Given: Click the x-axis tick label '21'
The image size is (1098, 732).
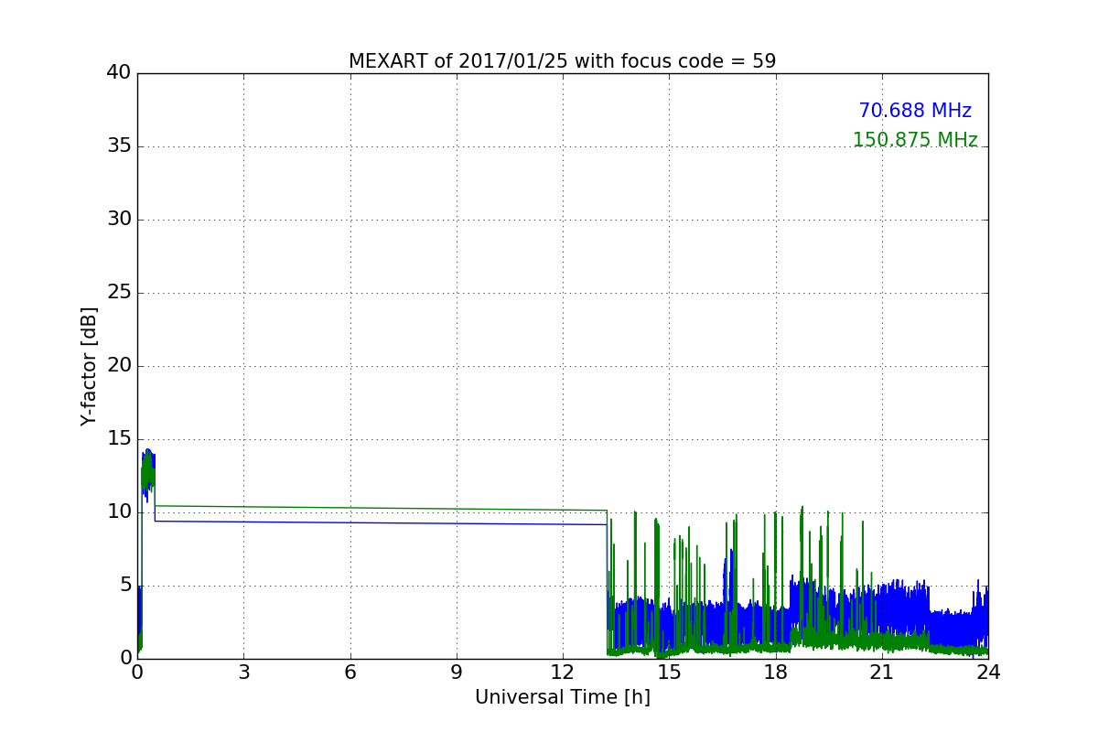Looking at the screenshot, I should (x=882, y=673).
